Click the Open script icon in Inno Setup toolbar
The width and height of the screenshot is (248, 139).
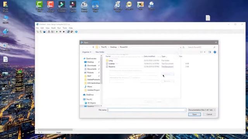coord(41,32)
